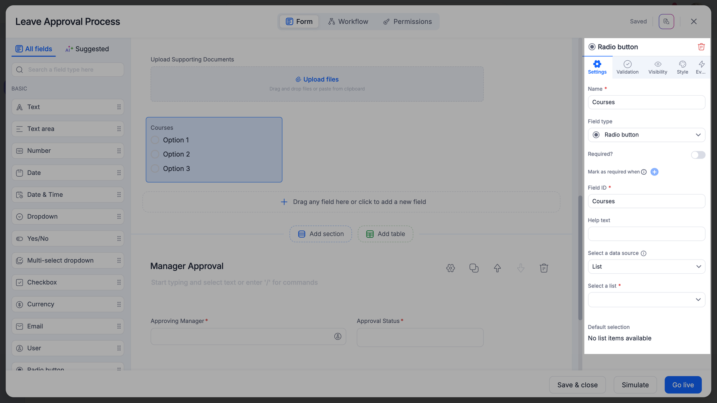Open the Select a list dropdown
717x403 pixels.
[646, 299]
